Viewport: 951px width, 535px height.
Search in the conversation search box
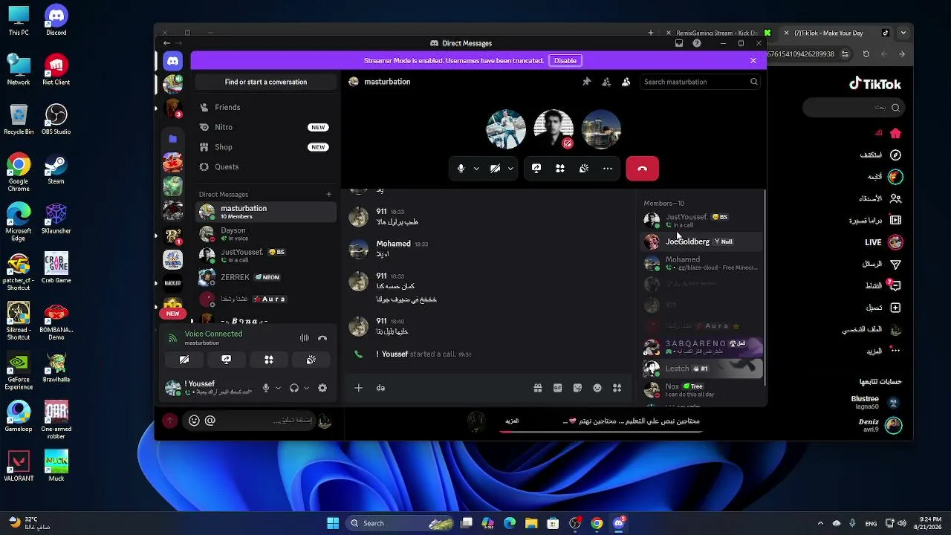point(701,82)
